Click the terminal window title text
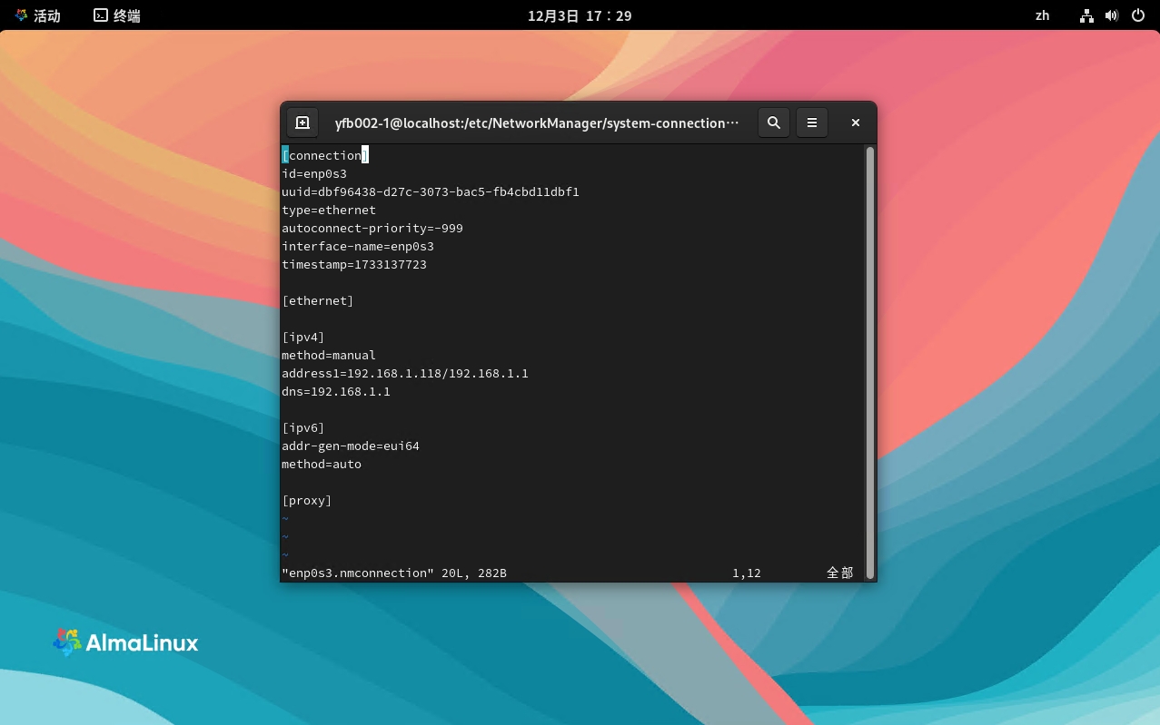1160x725 pixels. click(537, 122)
